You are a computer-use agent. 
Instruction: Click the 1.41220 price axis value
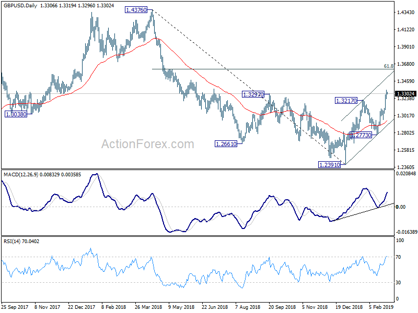[406, 30]
